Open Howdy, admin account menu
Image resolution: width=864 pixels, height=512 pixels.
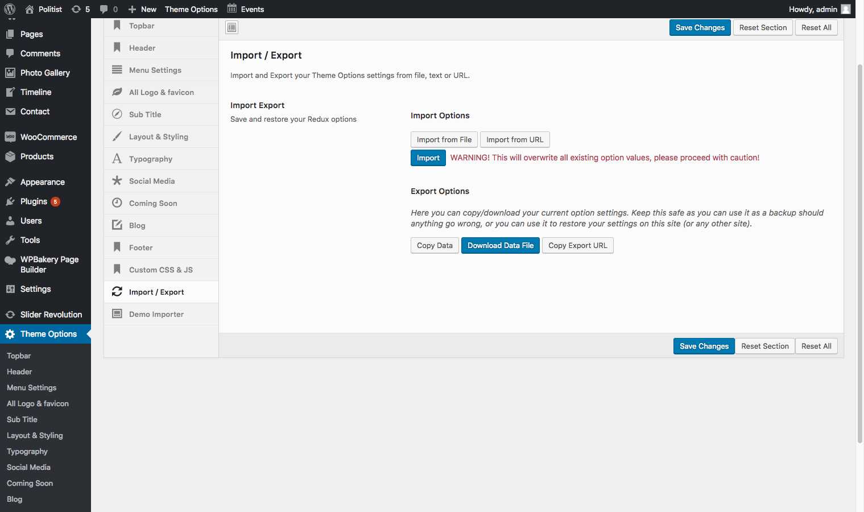[820, 9]
